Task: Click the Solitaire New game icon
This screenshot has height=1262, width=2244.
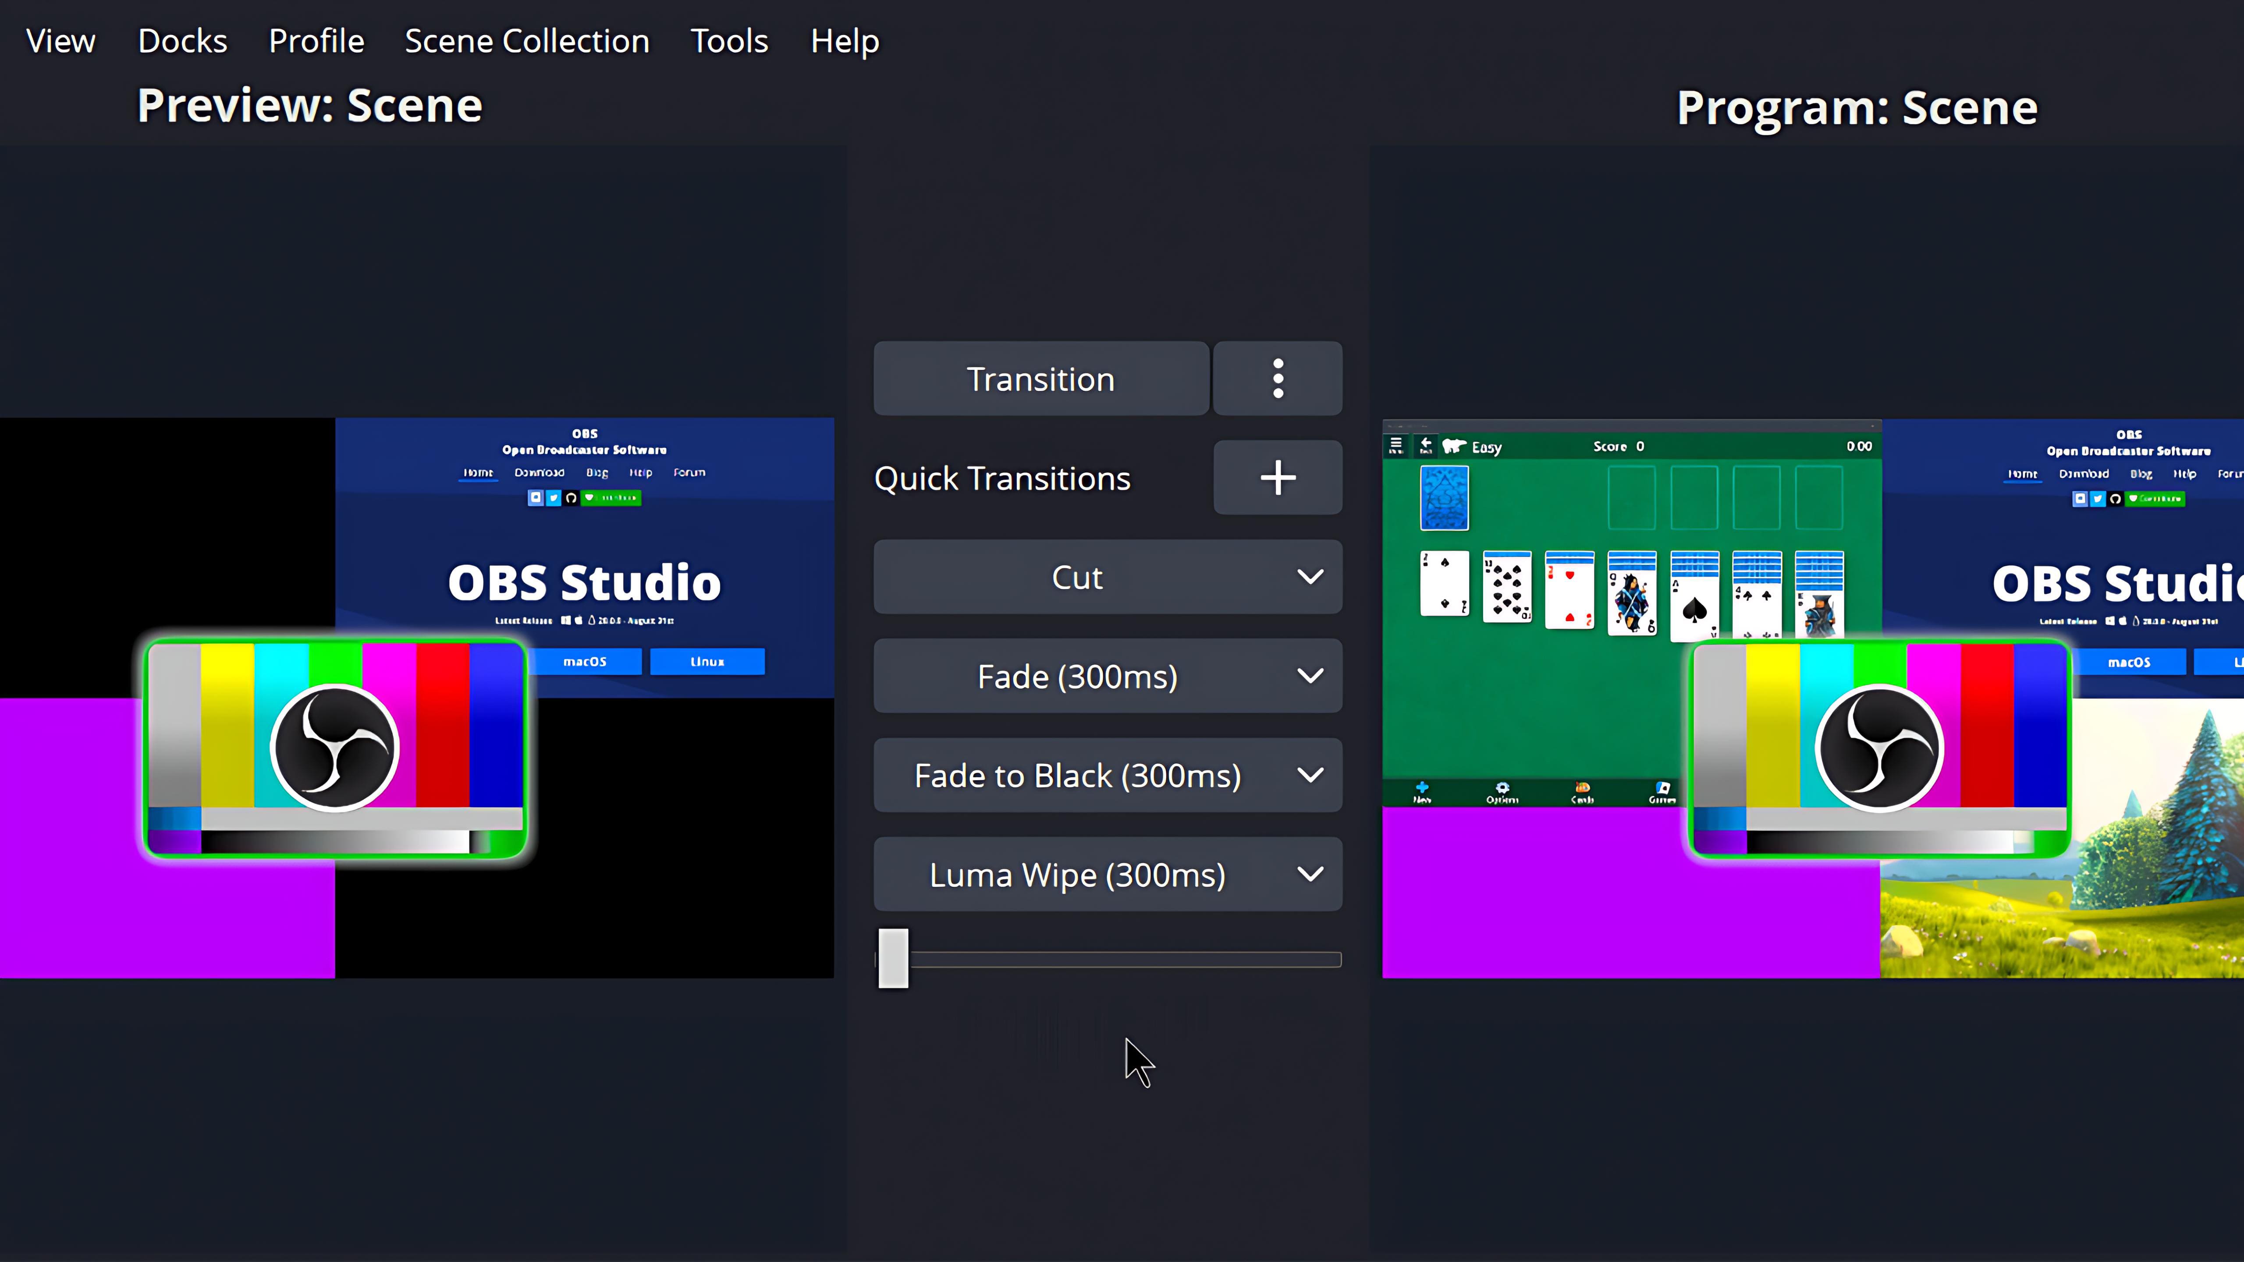Action: [x=1422, y=792]
